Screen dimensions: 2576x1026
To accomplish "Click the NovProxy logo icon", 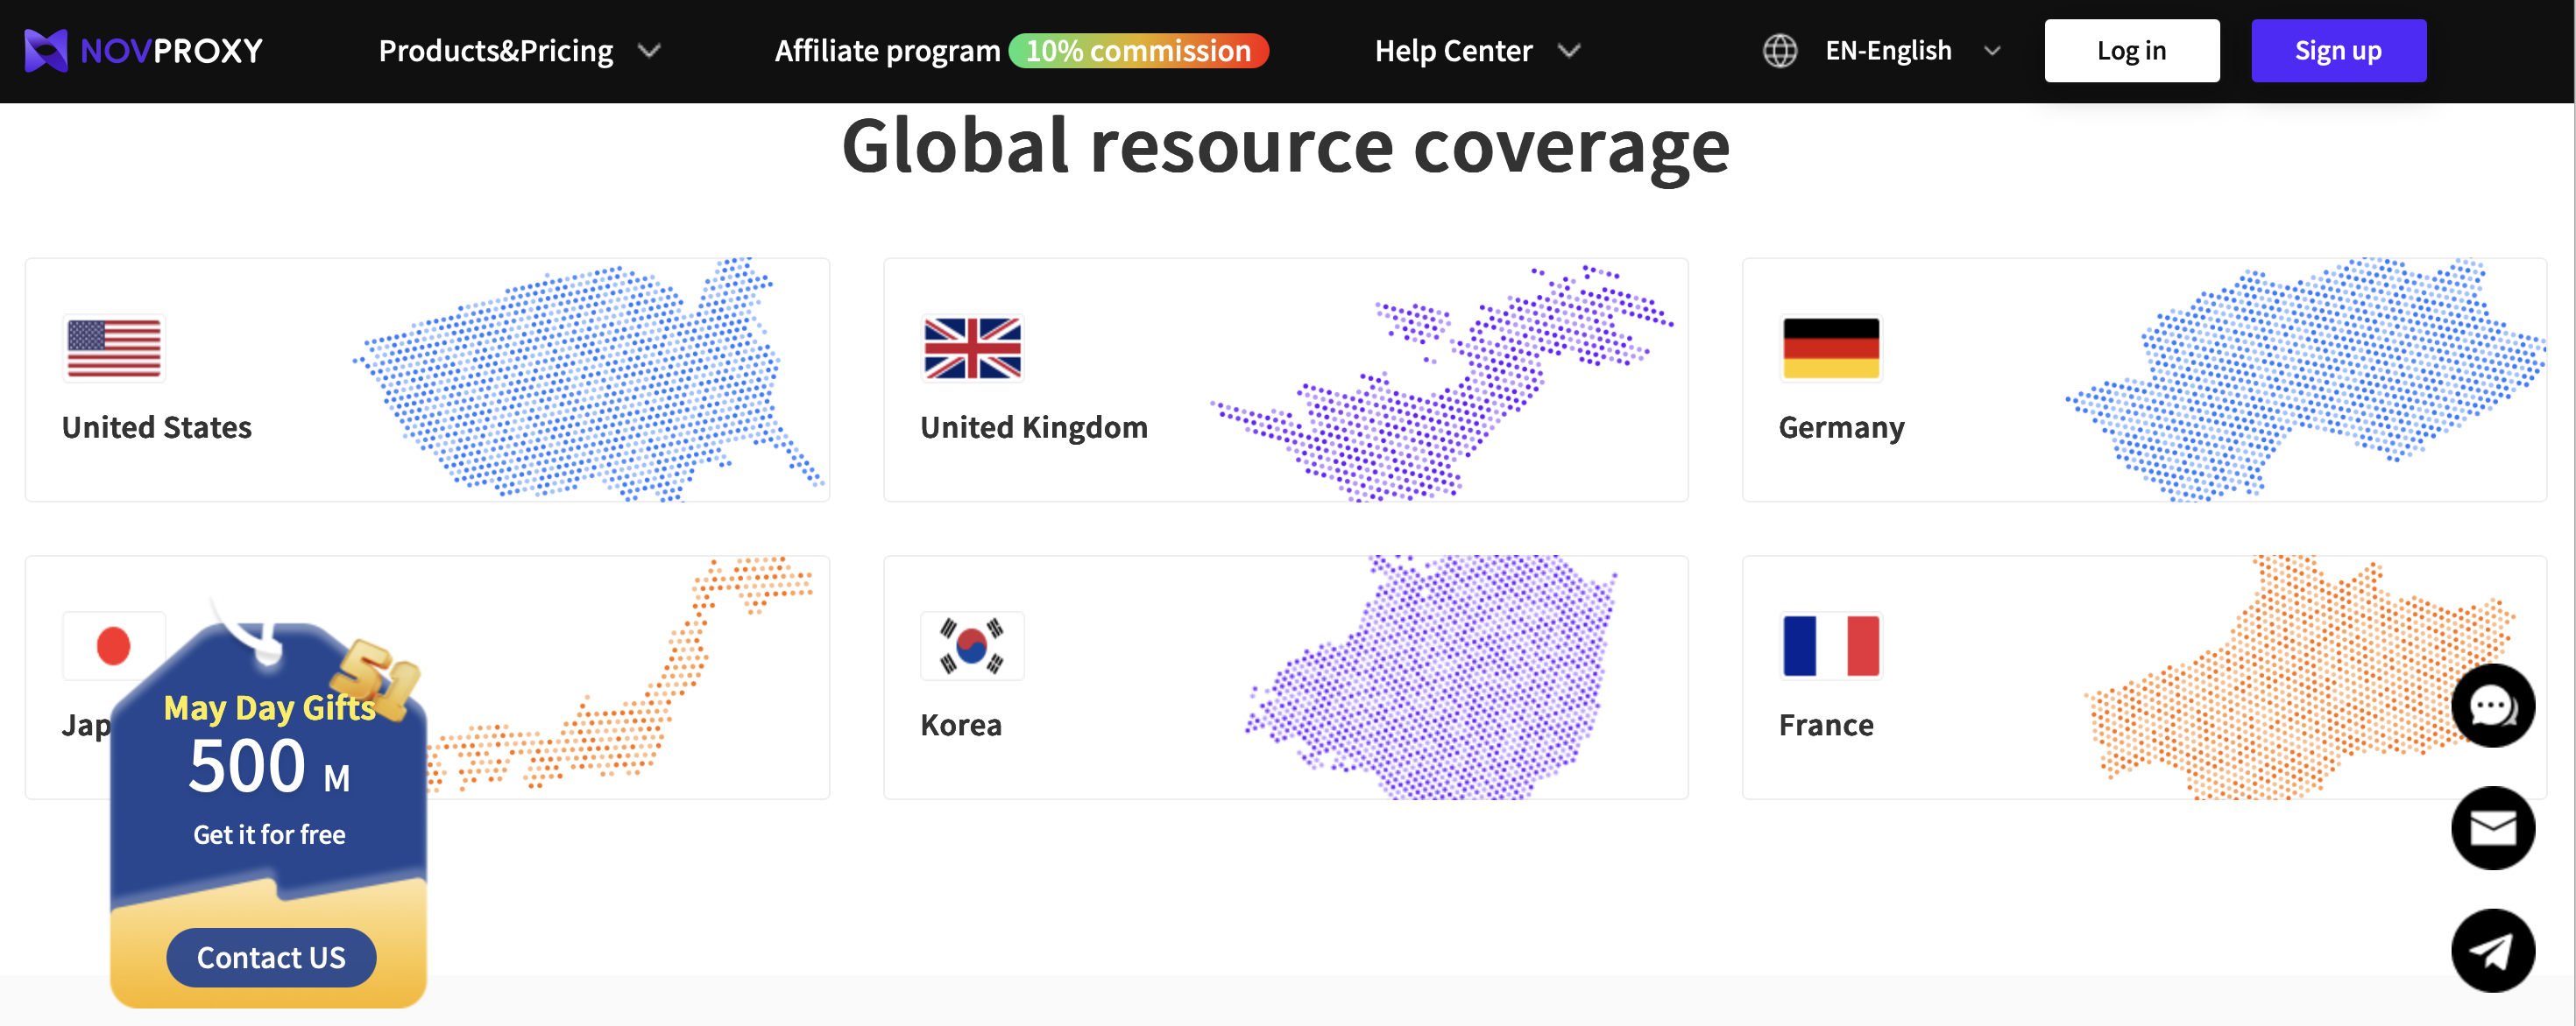I will pyautogui.click(x=45, y=50).
